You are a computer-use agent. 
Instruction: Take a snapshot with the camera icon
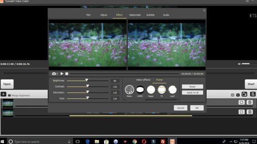[x=54, y=74]
